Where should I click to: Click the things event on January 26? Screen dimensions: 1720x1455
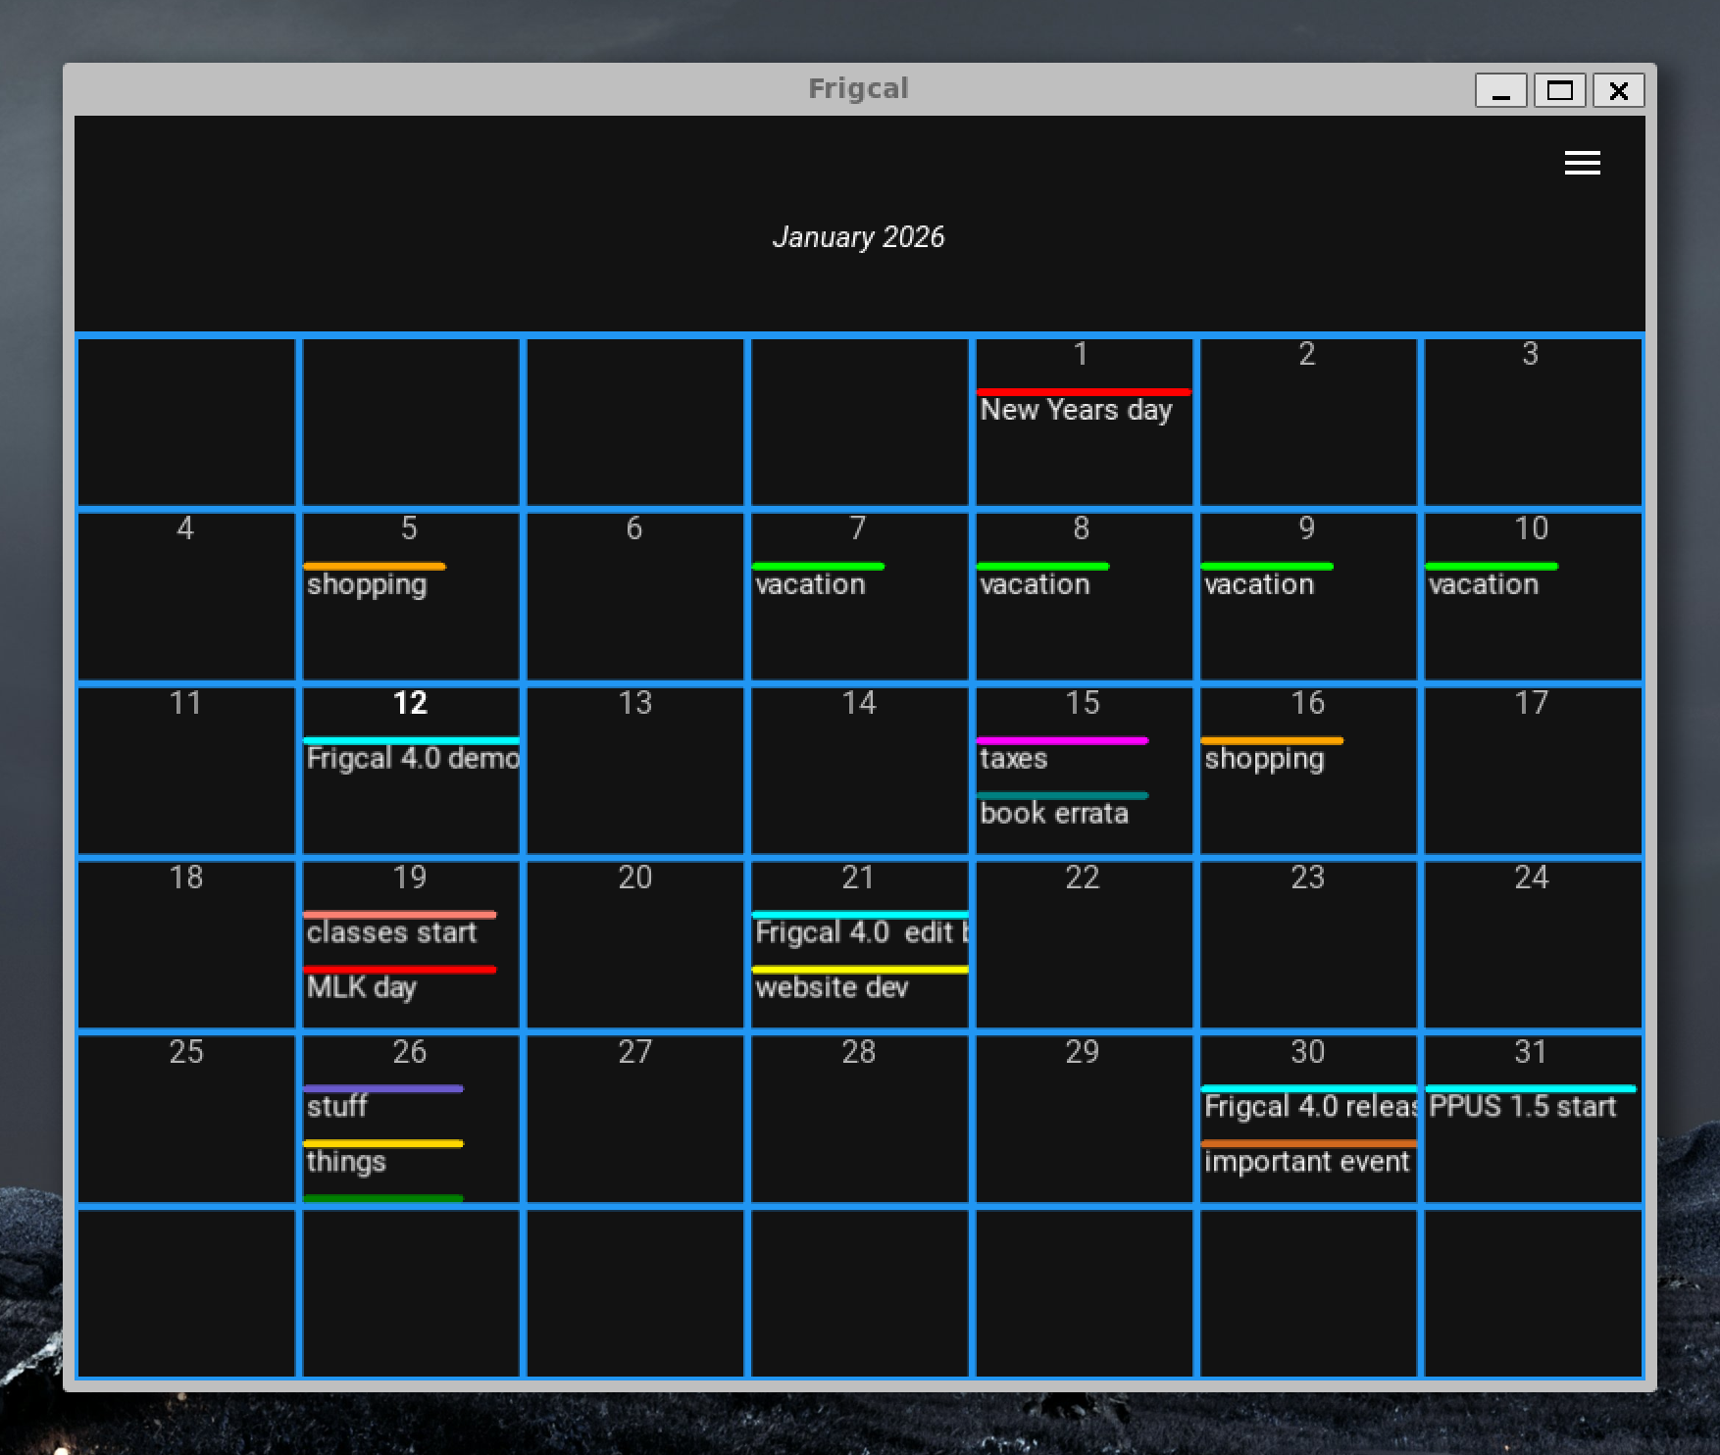(346, 1162)
